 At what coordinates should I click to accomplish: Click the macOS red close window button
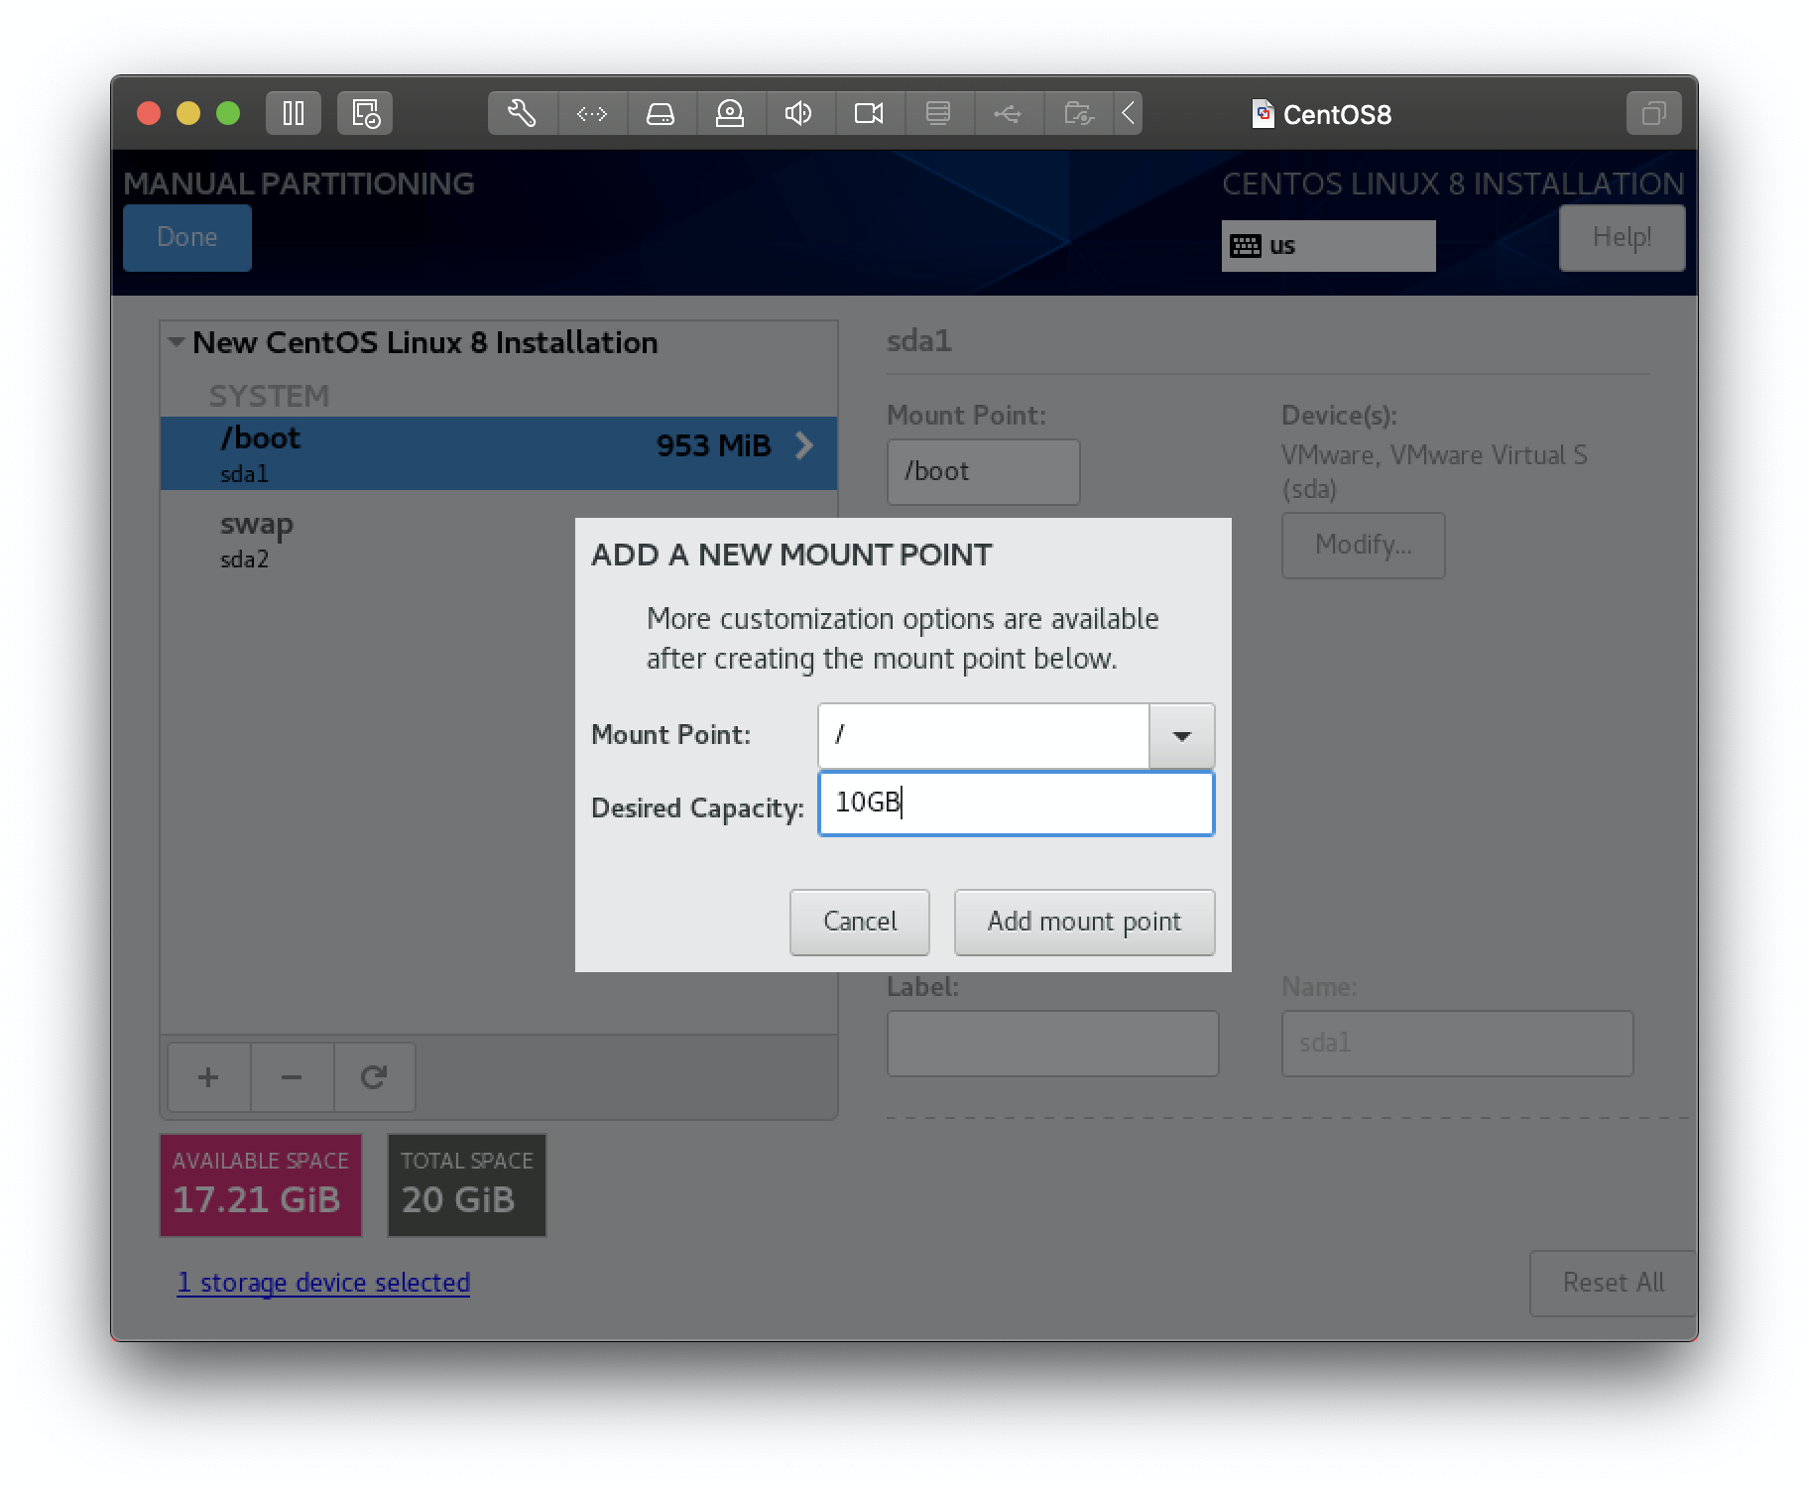pos(149,113)
